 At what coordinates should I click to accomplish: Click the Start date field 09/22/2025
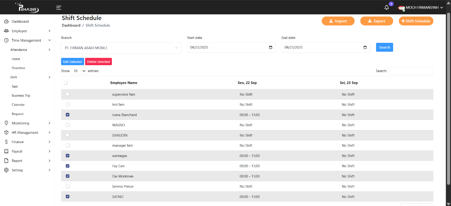click(231, 47)
